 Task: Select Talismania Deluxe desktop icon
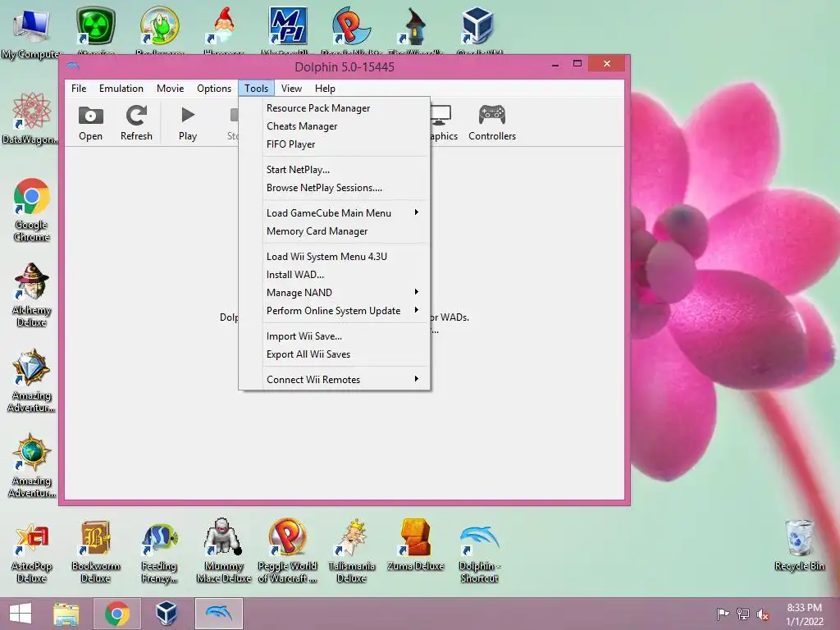351,552
